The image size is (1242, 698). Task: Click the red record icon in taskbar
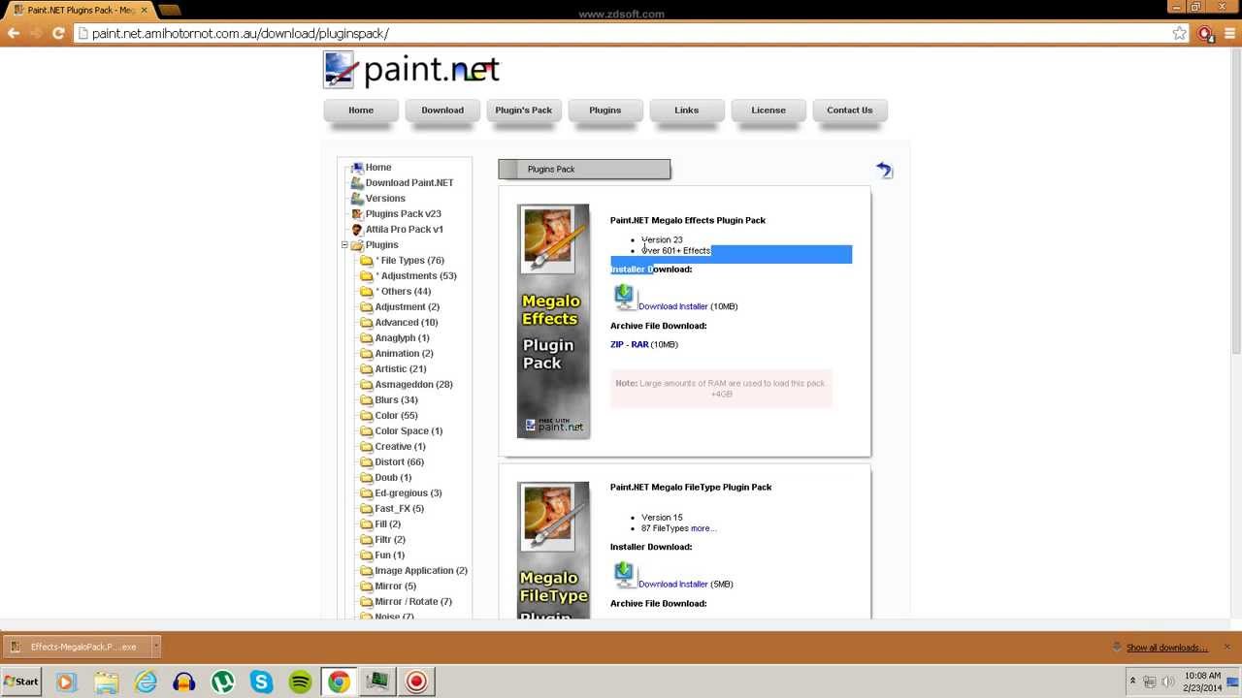pos(416,682)
